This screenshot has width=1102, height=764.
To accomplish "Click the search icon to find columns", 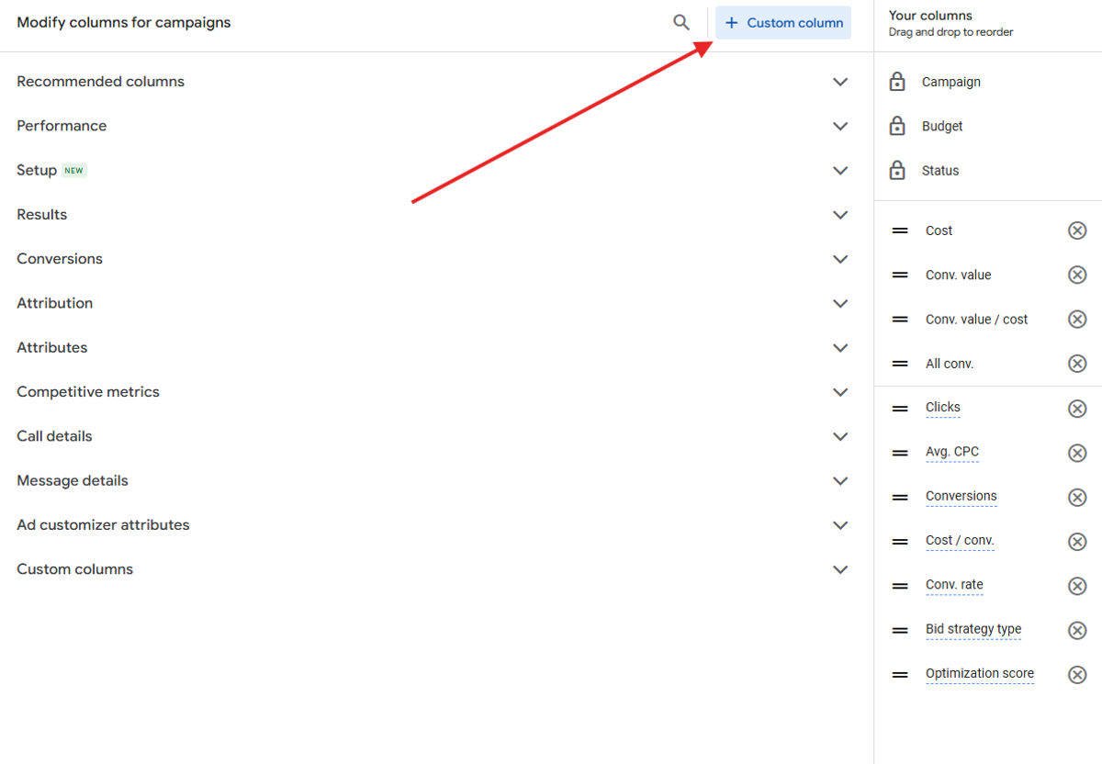I will click(x=680, y=21).
